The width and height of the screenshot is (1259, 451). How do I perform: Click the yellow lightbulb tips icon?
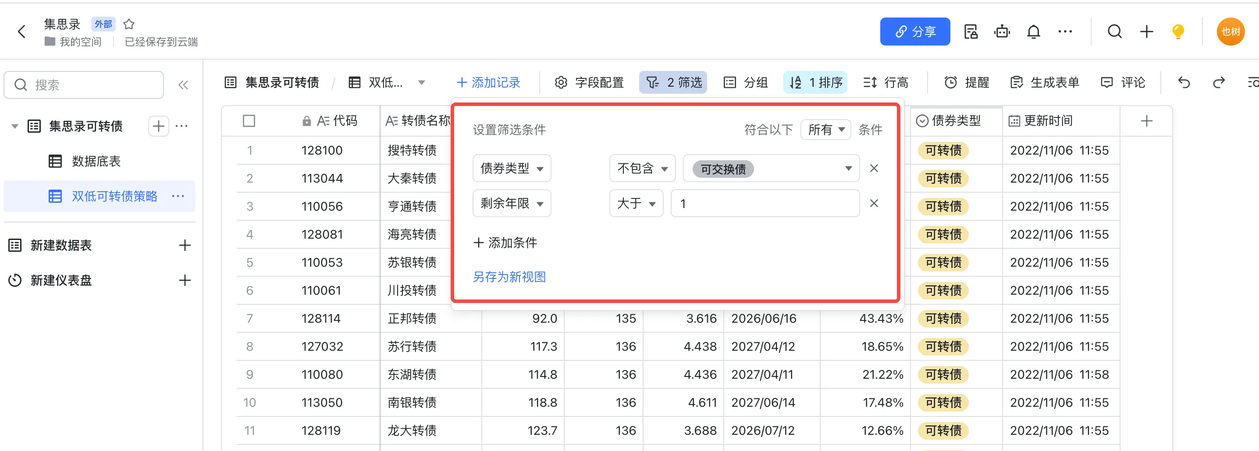tap(1178, 32)
